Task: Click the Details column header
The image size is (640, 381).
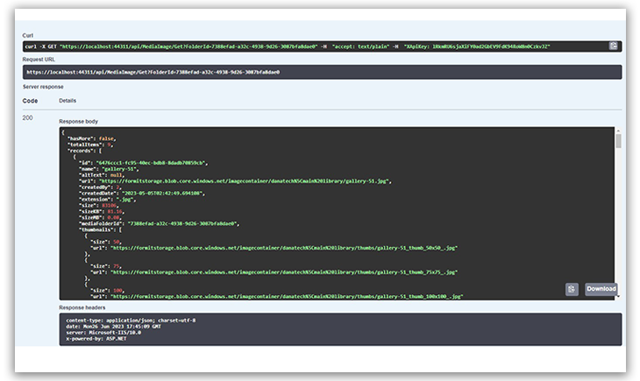Action: point(68,101)
